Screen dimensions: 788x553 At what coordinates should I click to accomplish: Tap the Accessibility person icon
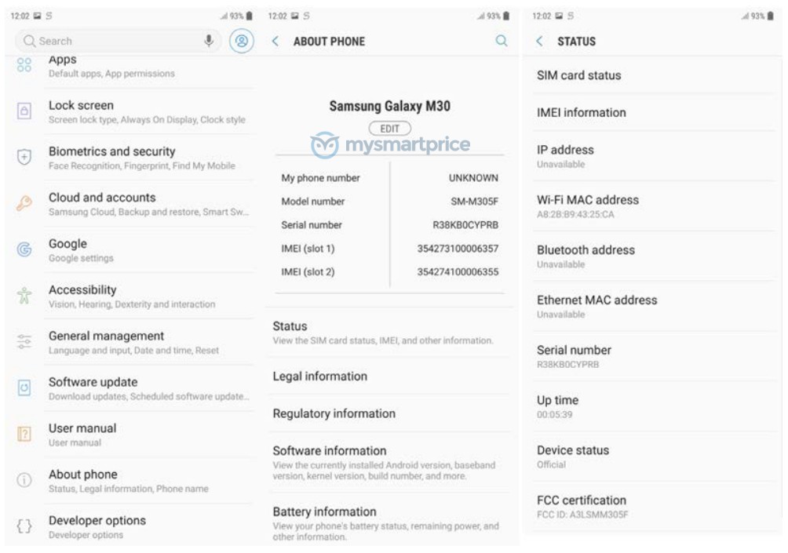(24, 296)
